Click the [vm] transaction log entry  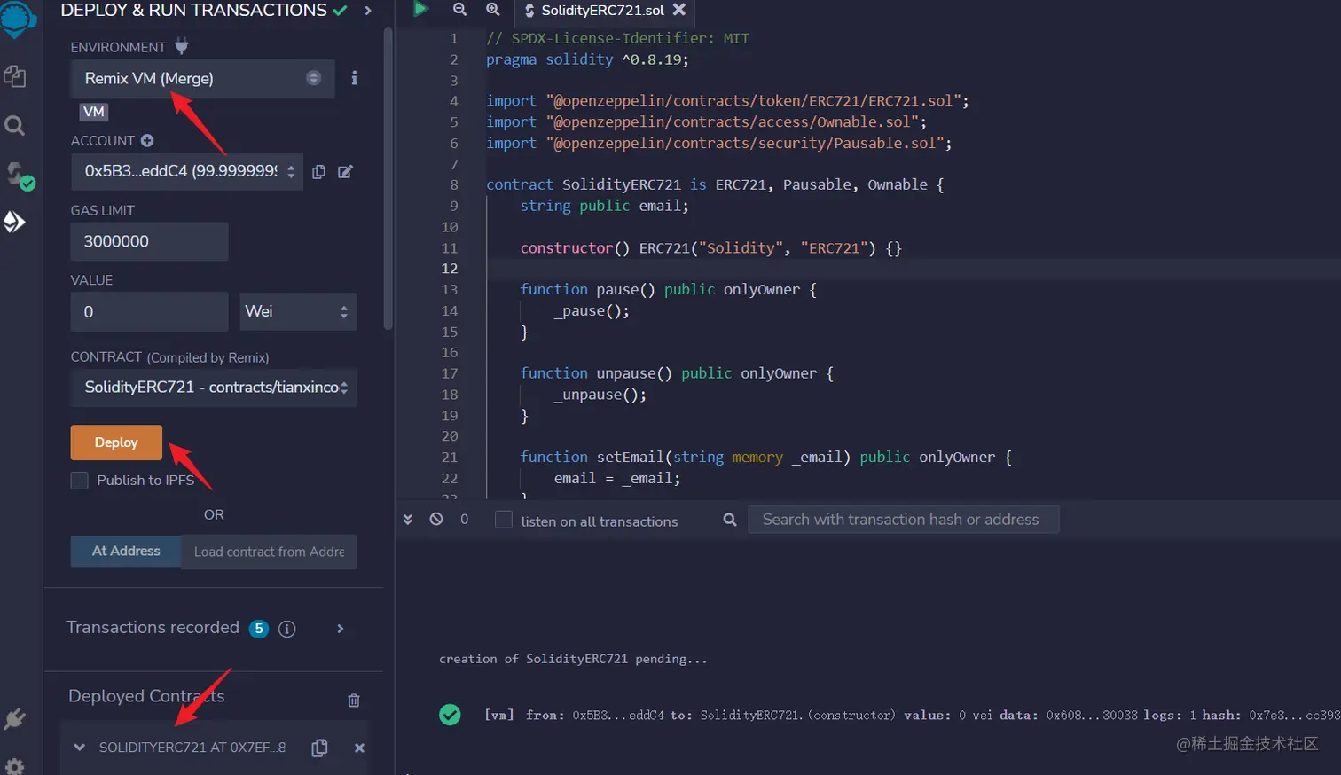912,715
